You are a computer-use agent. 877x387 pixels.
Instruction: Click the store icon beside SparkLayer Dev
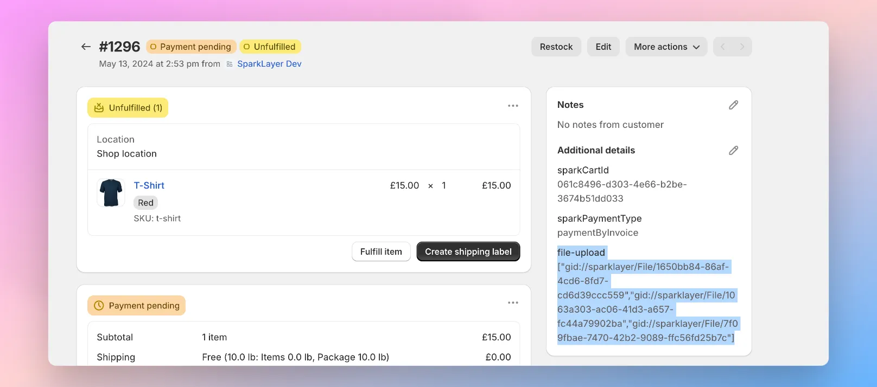tap(230, 64)
